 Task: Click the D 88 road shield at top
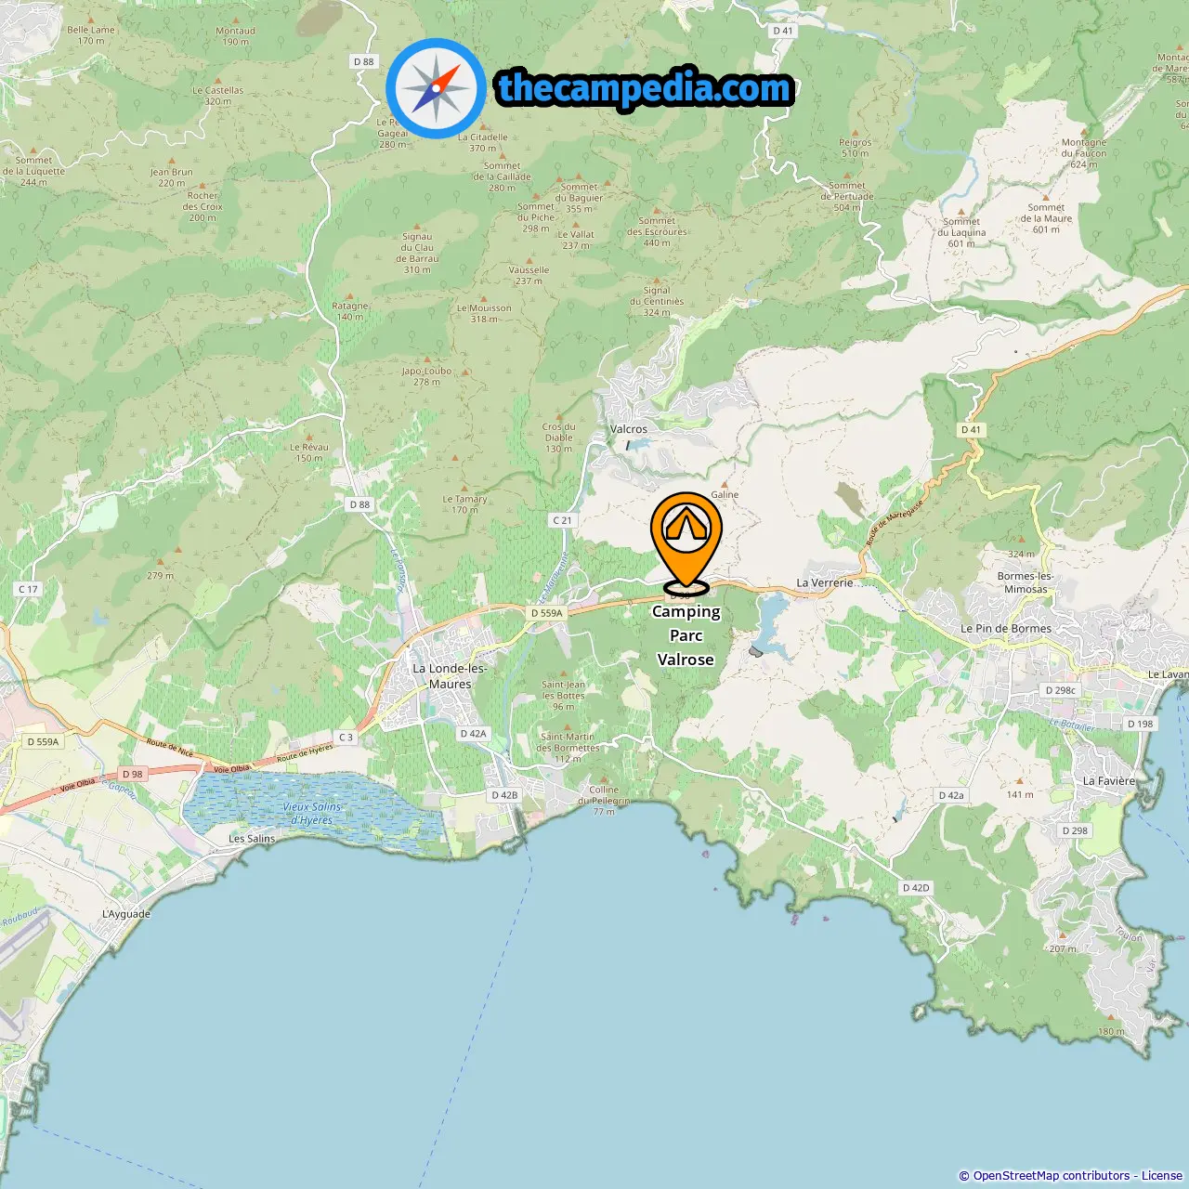363,61
